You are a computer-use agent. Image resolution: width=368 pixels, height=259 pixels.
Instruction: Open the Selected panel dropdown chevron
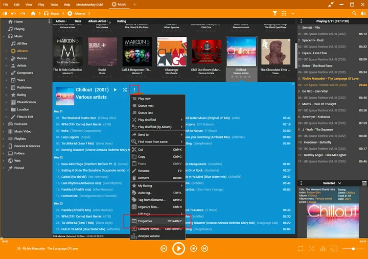[339, 183]
